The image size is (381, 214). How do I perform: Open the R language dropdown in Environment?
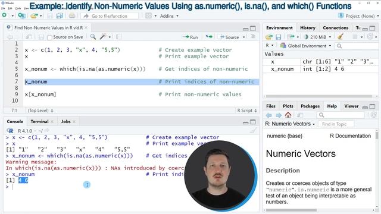[270, 45]
